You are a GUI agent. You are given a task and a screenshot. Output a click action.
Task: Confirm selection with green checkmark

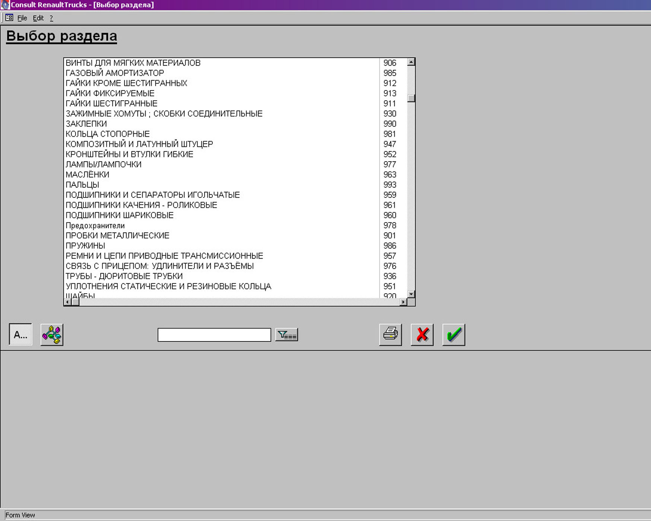[454, 334]
